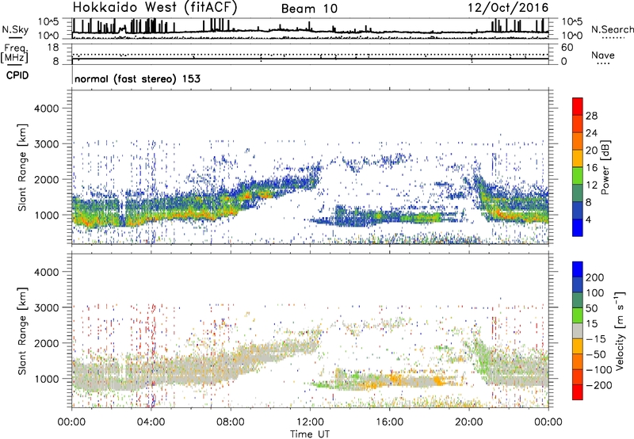The image size is (634, 439).
Task: Pick the bright blue top velocity colorbar segment
Action: coord(578,269)
